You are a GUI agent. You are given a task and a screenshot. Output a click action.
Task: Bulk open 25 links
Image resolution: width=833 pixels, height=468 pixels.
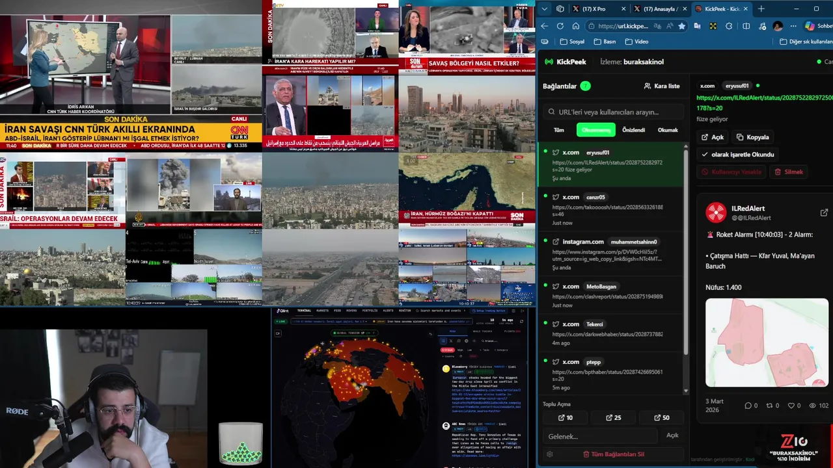[x=613, y=418]
